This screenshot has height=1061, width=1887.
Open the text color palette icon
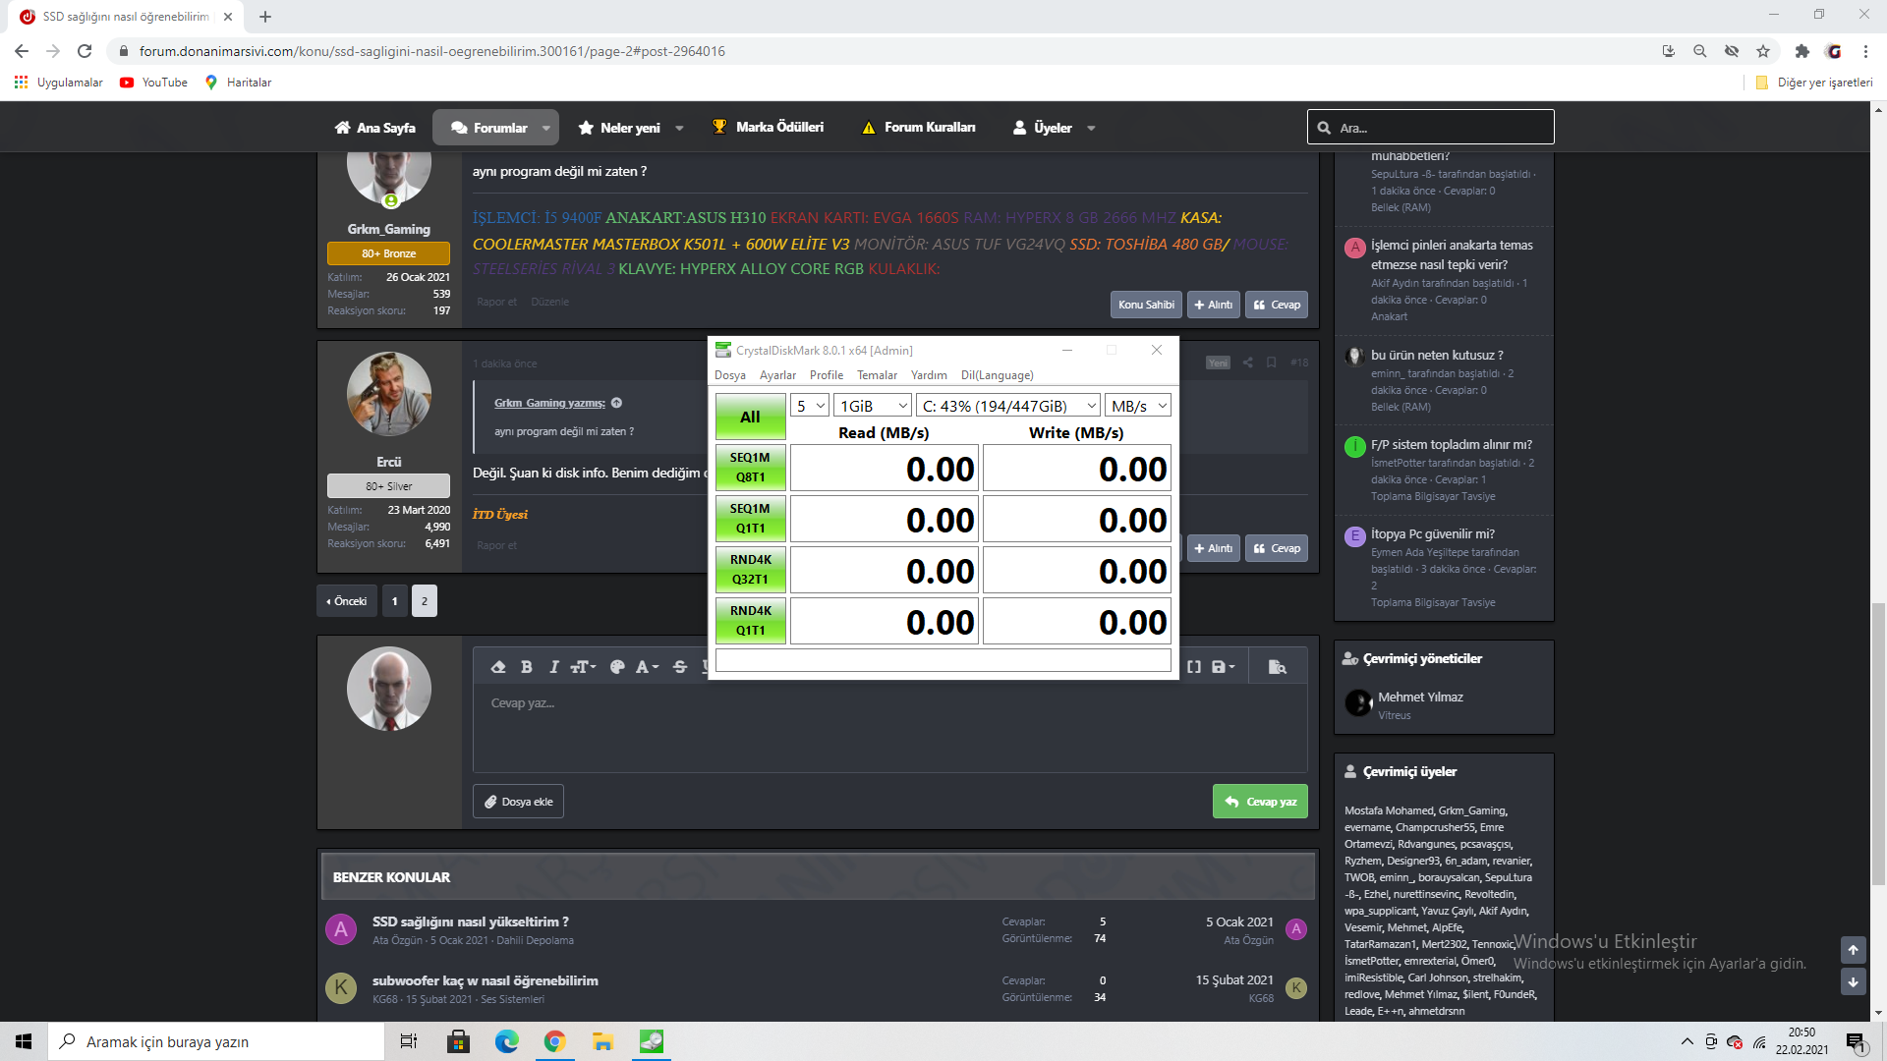click(617, 667)
